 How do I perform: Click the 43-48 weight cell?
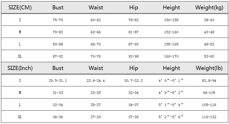pos(209,32)
